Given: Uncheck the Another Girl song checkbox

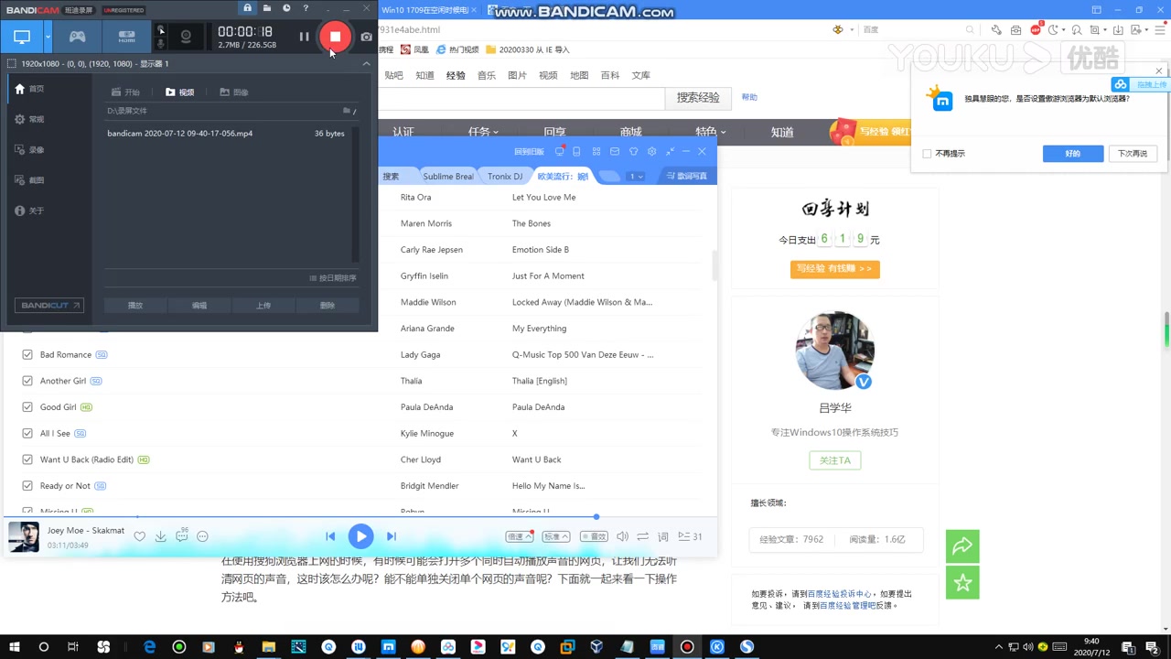Looking at the screenshot, I should tap(27, 381).
